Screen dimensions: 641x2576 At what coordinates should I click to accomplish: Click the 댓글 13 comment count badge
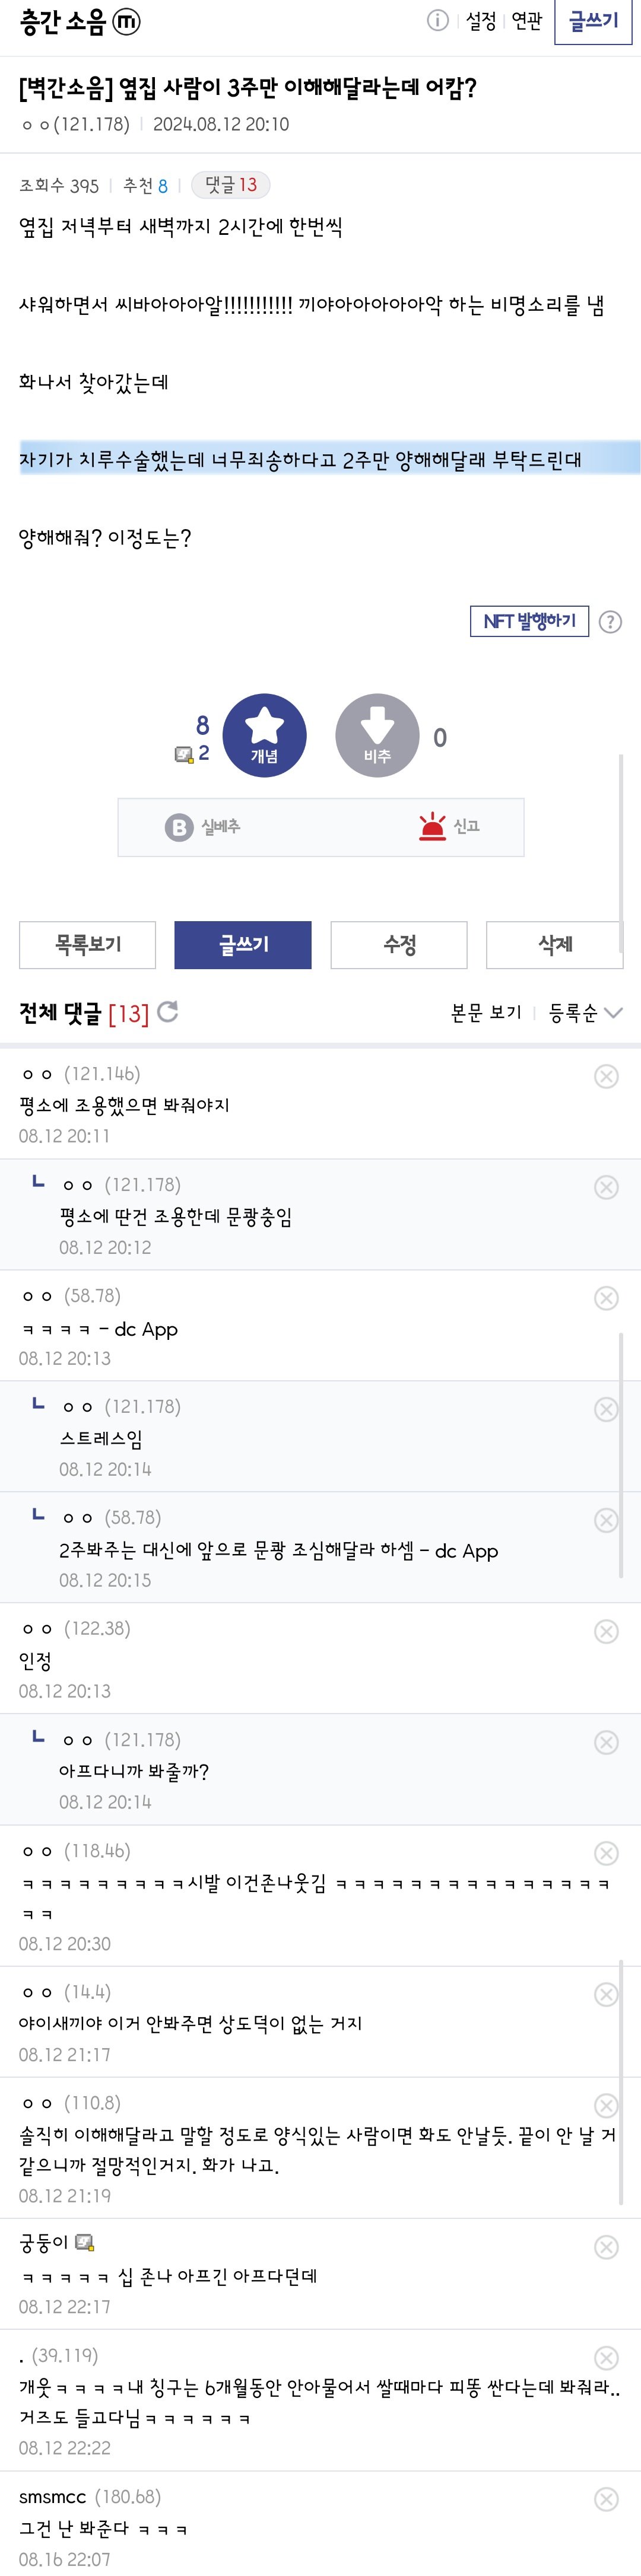231,185
